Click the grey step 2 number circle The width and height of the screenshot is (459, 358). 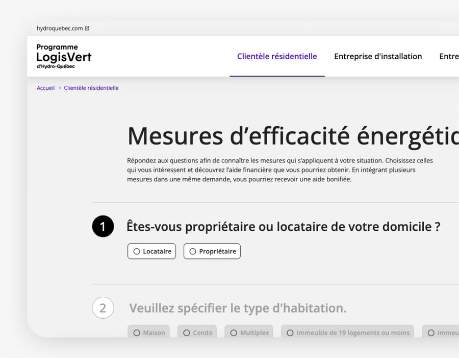coord(103,308)
